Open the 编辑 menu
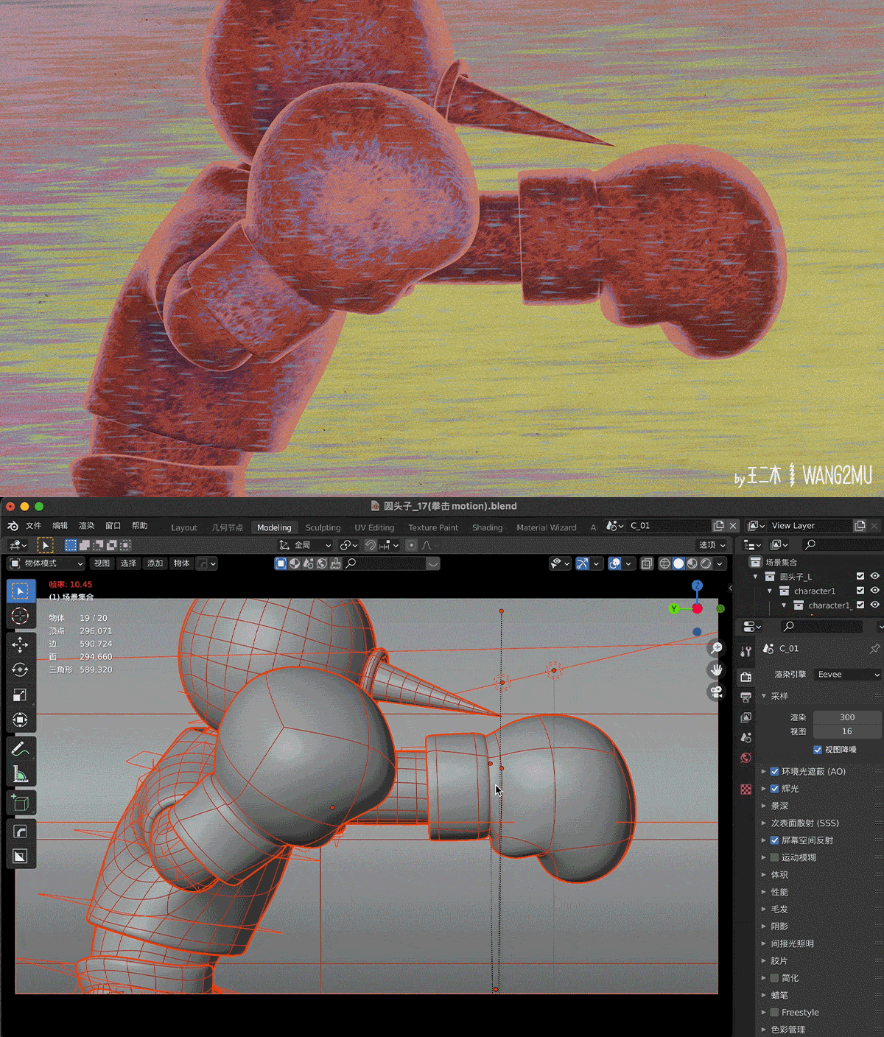884x1037 pixels. coord(60,526)
